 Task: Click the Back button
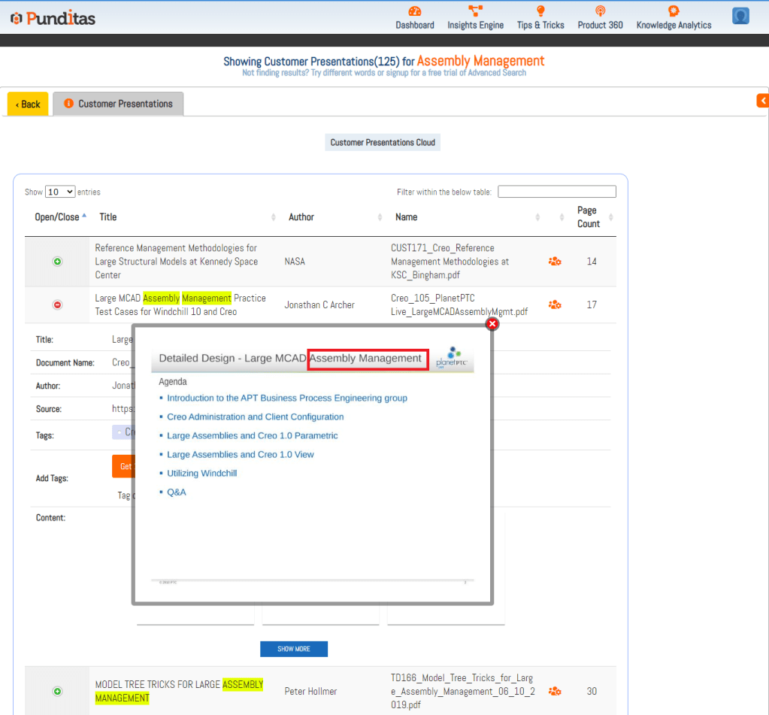coord(28,104)
